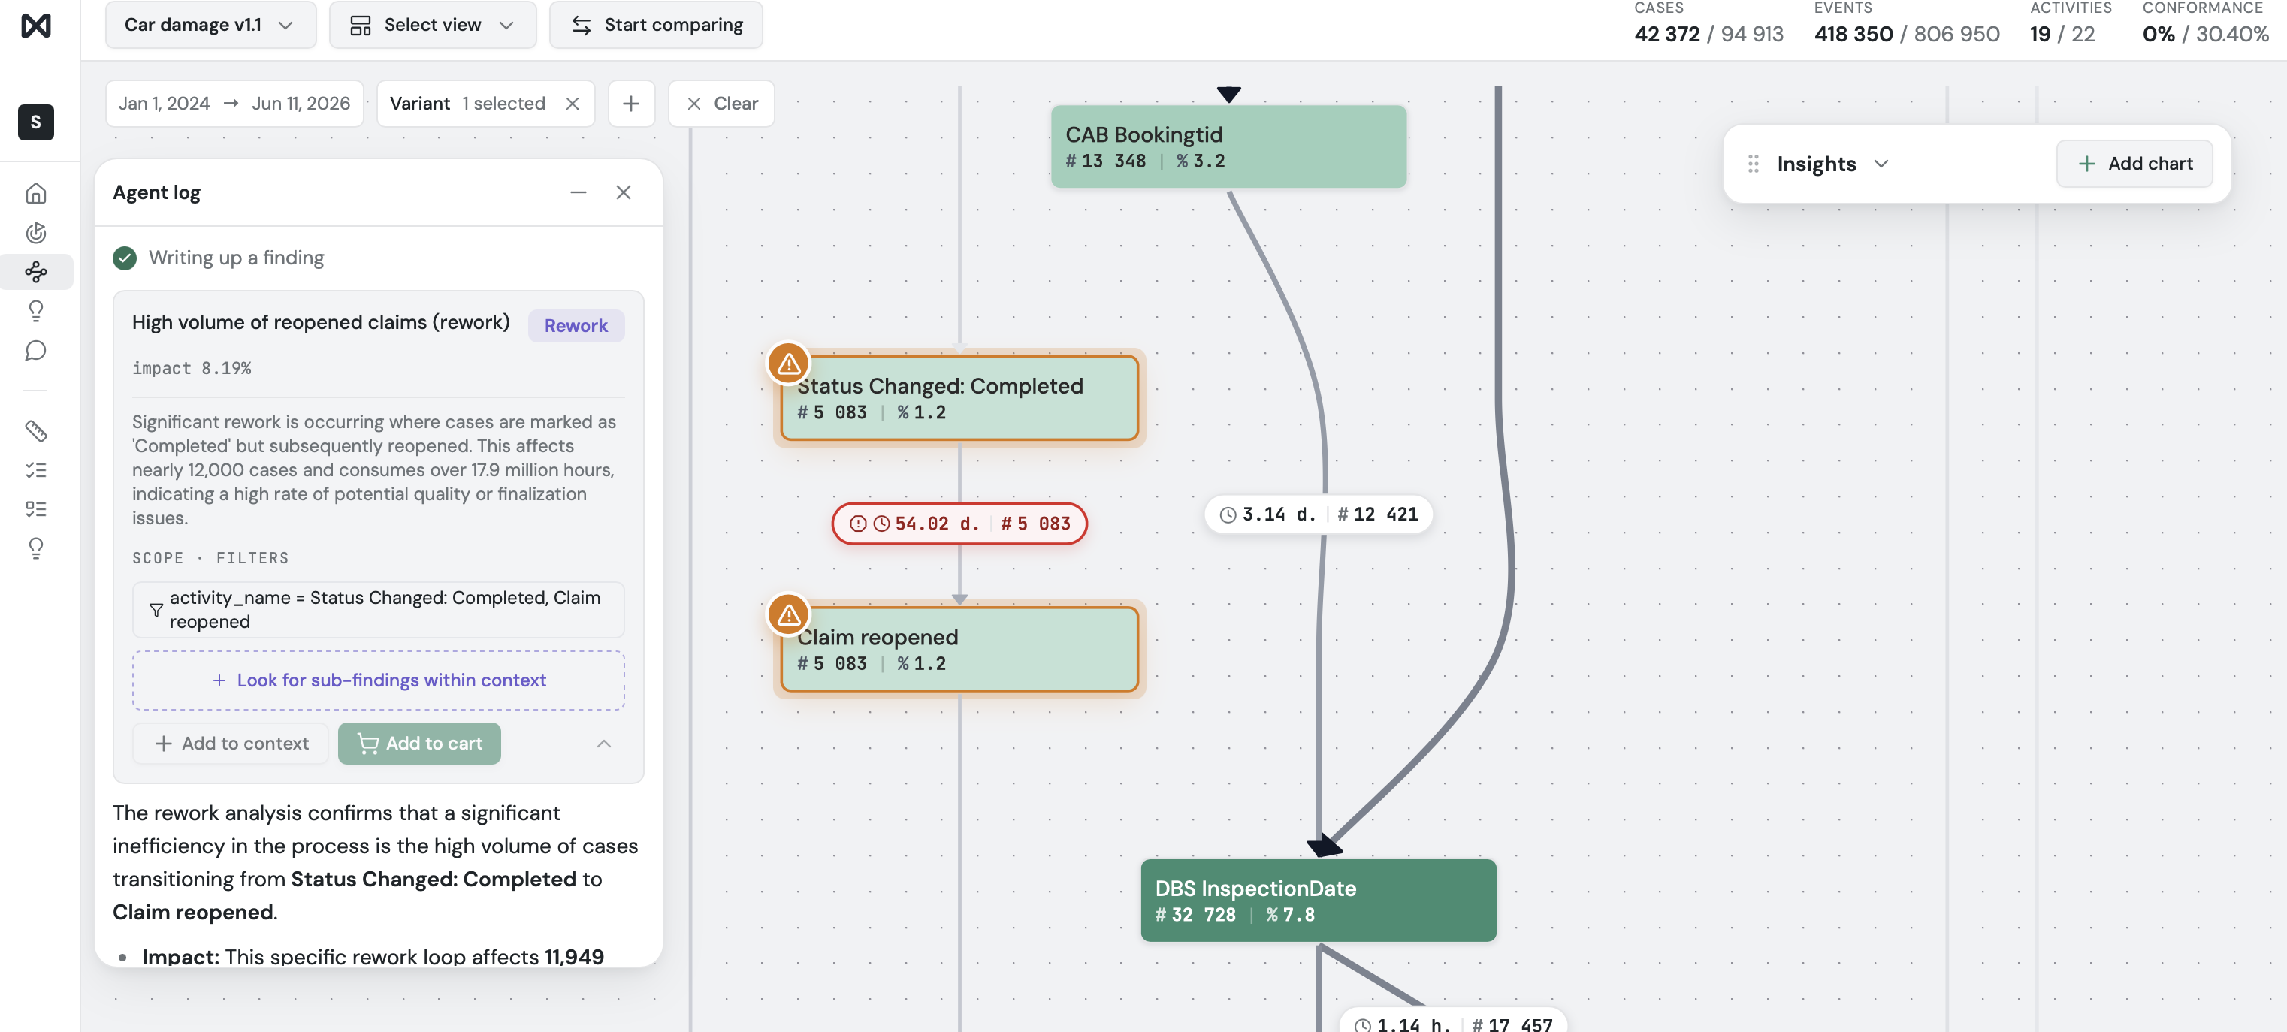Click Look for sub-findings within context
The width and height of the screenshot is (2287, 1032).
[378, 680]
